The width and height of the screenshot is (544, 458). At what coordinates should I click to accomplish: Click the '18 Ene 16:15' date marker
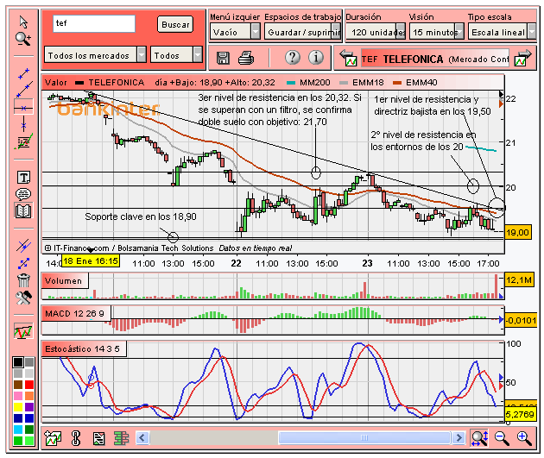coord(91,260)
